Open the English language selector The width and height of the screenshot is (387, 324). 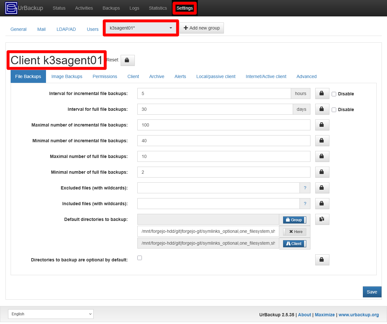pyautogui.click(x=51, y=314)
